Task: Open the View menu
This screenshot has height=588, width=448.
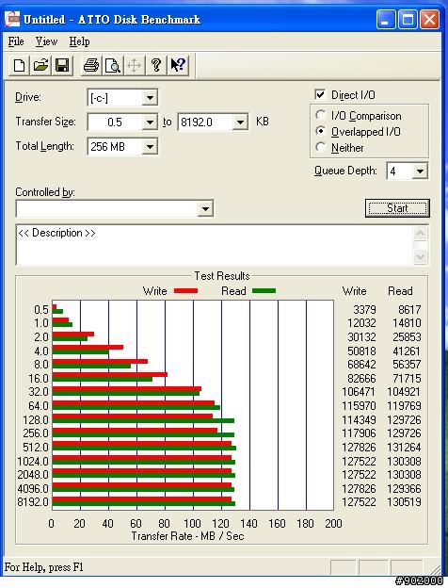Action: 46,41
